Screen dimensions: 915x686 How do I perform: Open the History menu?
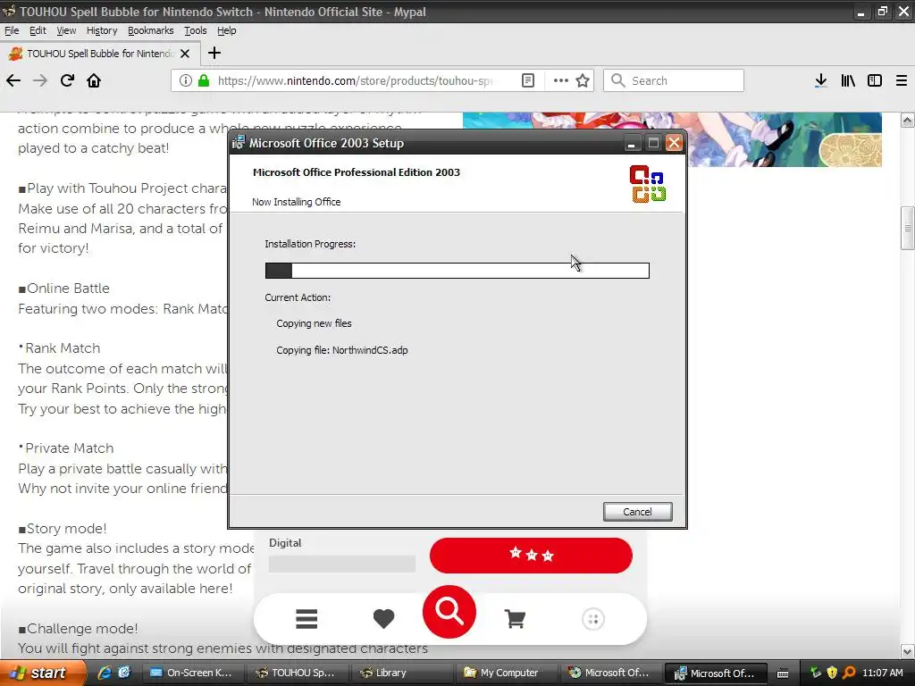tap(102, 30)
